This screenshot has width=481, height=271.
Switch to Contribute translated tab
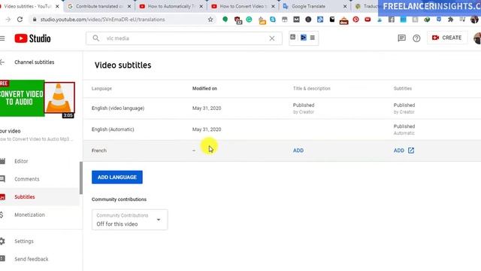(98, 6)
